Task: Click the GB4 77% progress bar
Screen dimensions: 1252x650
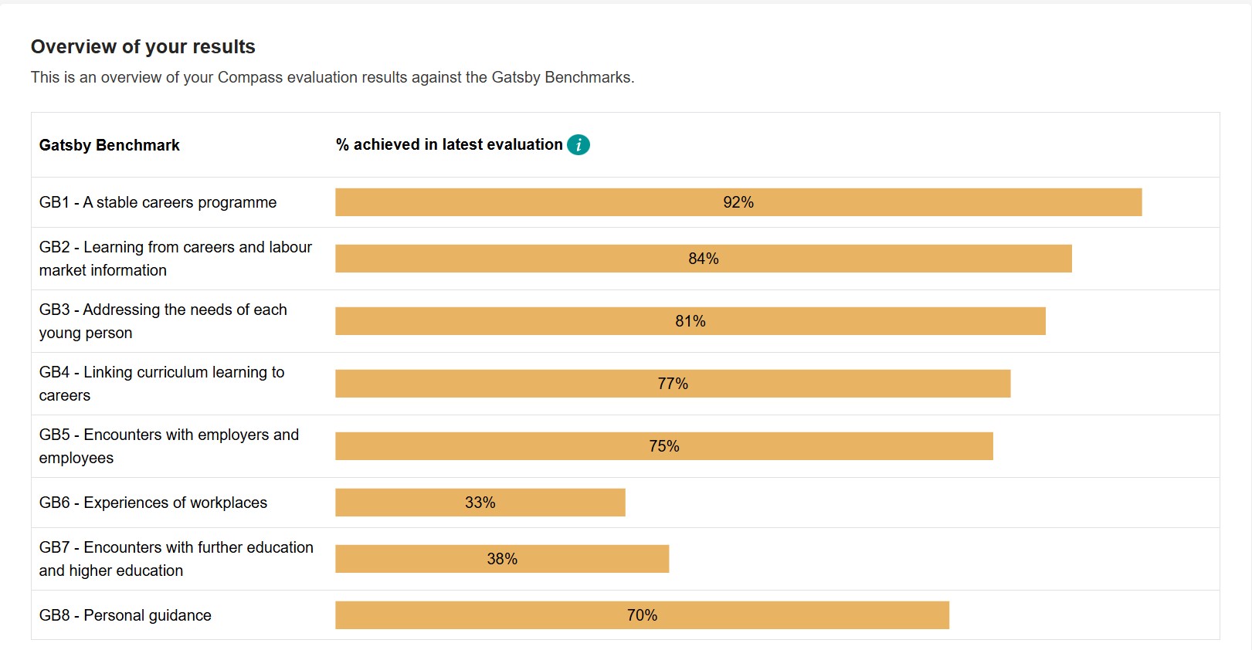Action: 672,384
